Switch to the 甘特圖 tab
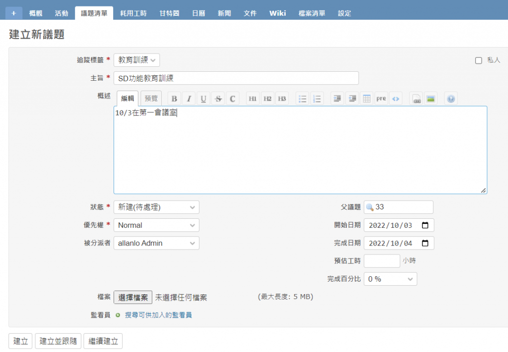 point(169,13)
